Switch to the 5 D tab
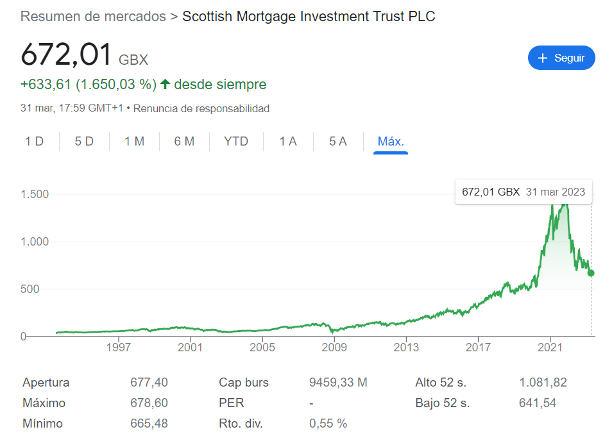 pyautogui.click(x=84, y=141)
